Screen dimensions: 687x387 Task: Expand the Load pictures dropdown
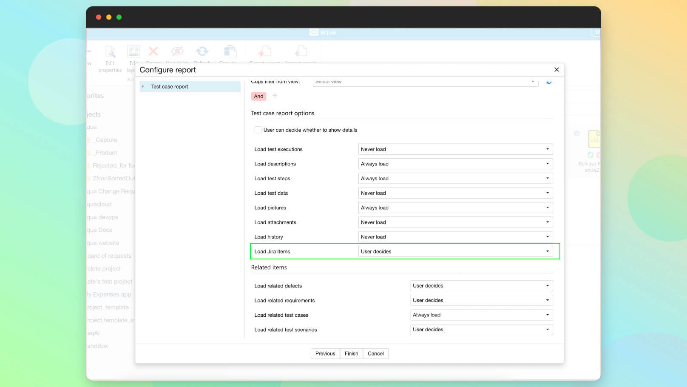coord(455,208)
